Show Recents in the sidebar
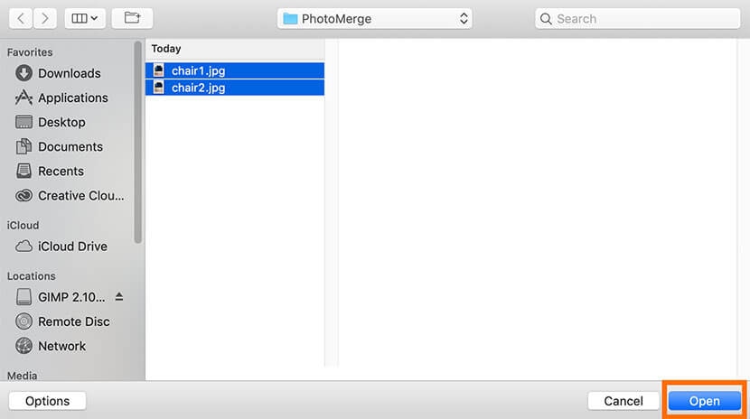 coord(61,171)
